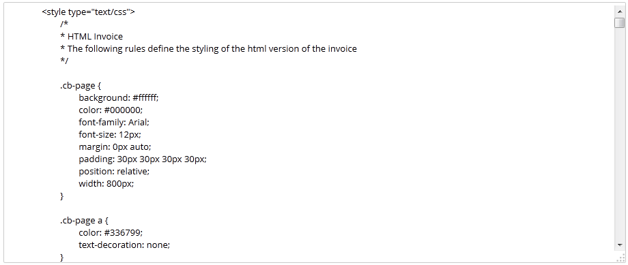Click on the background: #ffffff line
Viewport: 628px width, 265px height.
(x=119, y=98)
